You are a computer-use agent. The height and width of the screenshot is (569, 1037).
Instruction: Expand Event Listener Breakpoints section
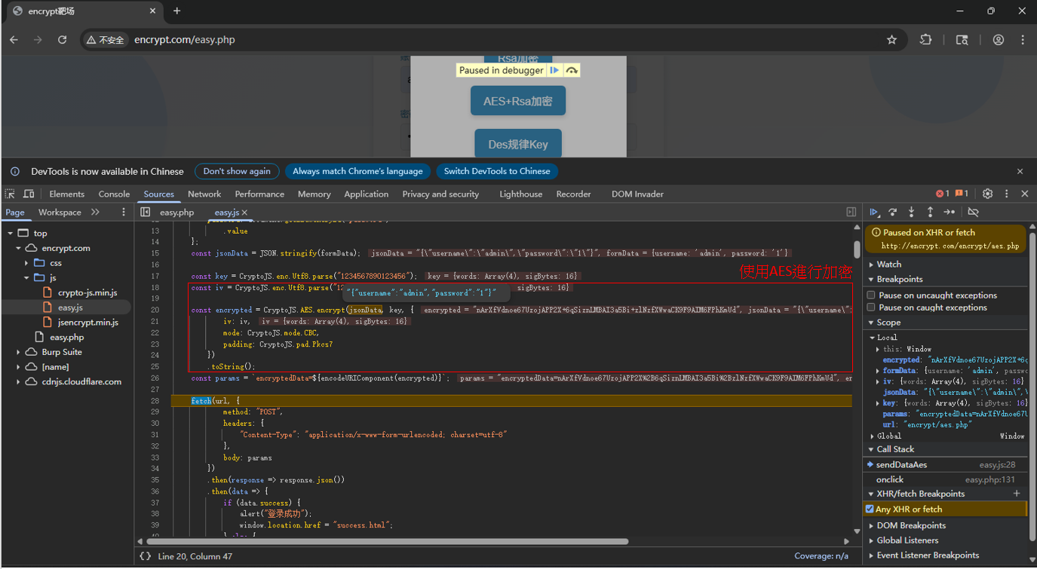[x=872, y=555]
